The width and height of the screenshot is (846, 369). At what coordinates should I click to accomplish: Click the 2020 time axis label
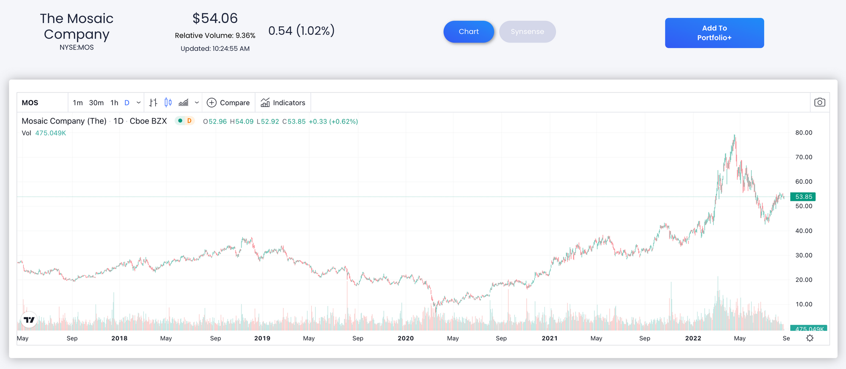(406, 338)
